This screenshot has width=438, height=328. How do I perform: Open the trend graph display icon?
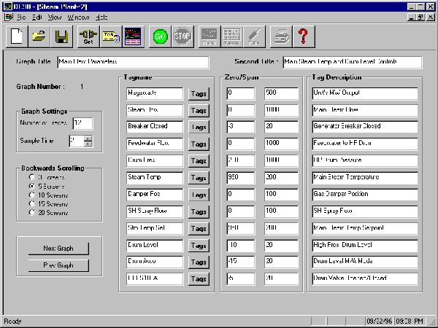click(133, 34)
